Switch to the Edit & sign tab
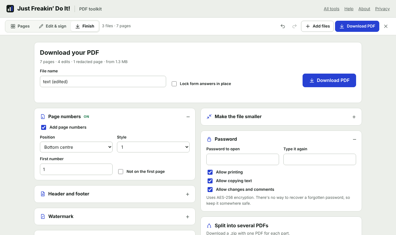Image resolution: width=396 pixels, height=235 pixels. [x=53, y=26]
